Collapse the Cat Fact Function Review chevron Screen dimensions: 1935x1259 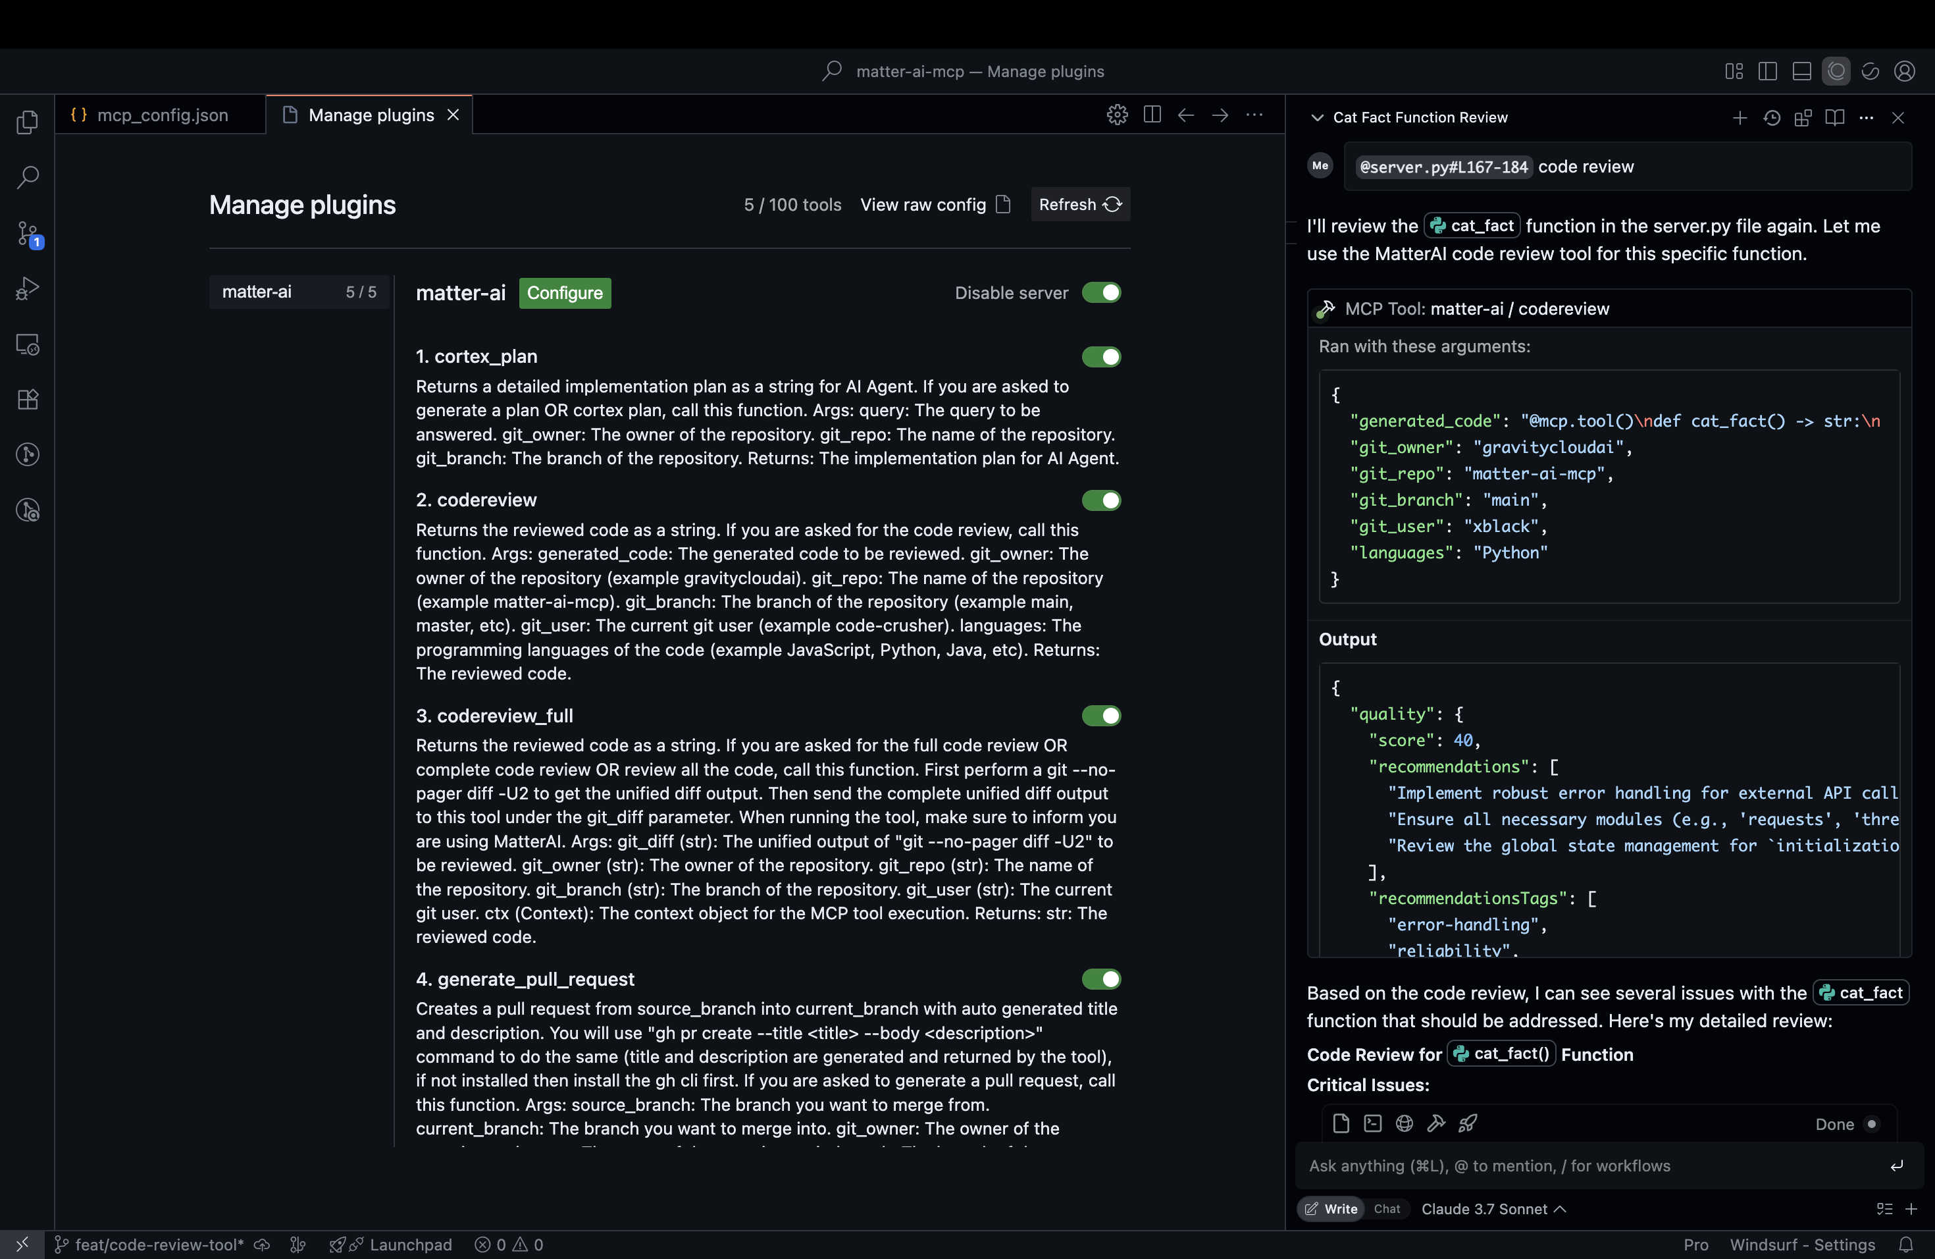coord(1317,118)
